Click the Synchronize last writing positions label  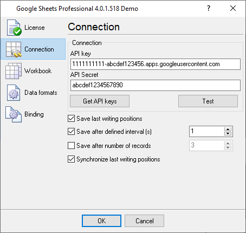pos(118,159)
